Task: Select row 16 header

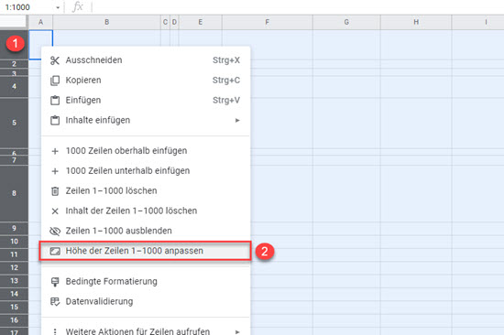Action: point(14,320)
